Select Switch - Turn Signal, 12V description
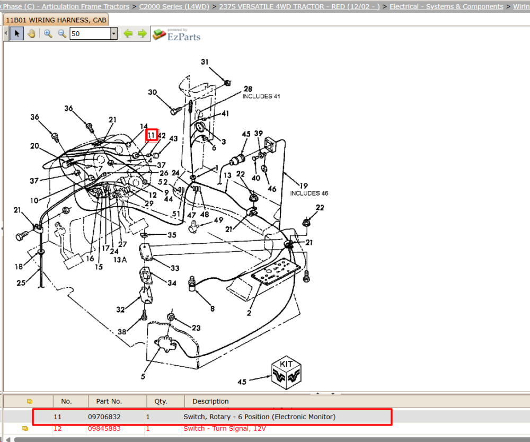This screenshot has width=530, height=442. [224, 428]
